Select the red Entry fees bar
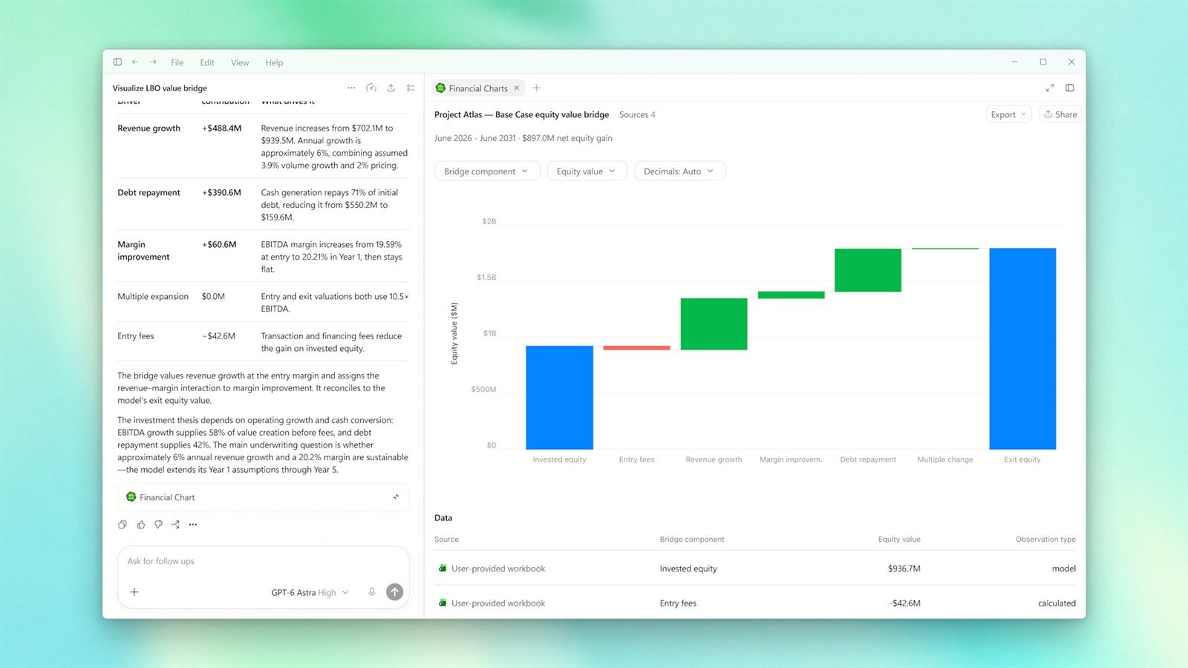Viewport: 1188px width, 668px height. (636, 347)
